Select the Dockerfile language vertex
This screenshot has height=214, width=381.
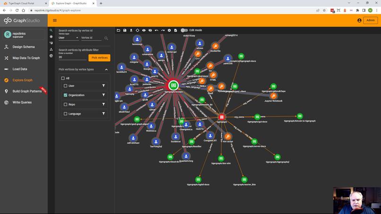[x=215, y=46]
